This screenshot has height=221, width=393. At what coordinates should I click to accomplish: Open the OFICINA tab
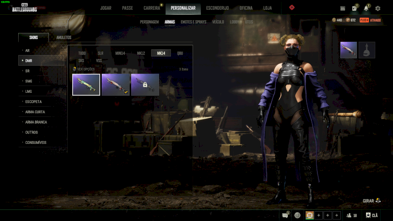[x=246, y=8]
